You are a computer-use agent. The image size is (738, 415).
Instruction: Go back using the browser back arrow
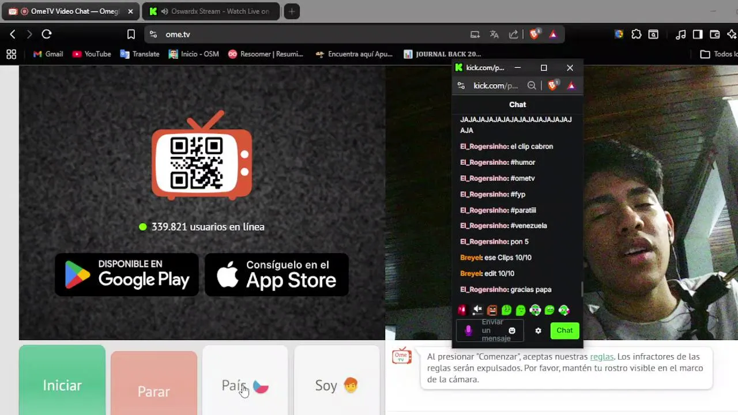(x=13, y=35)
